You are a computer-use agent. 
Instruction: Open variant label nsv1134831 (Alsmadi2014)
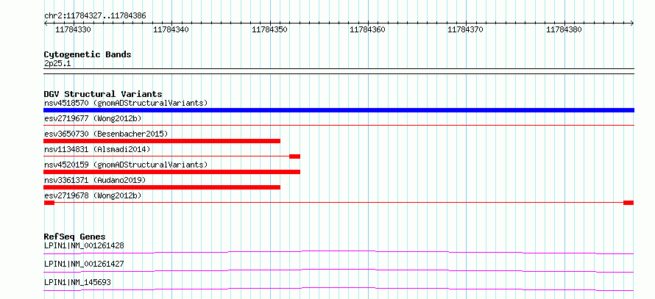tap(97, 149)
